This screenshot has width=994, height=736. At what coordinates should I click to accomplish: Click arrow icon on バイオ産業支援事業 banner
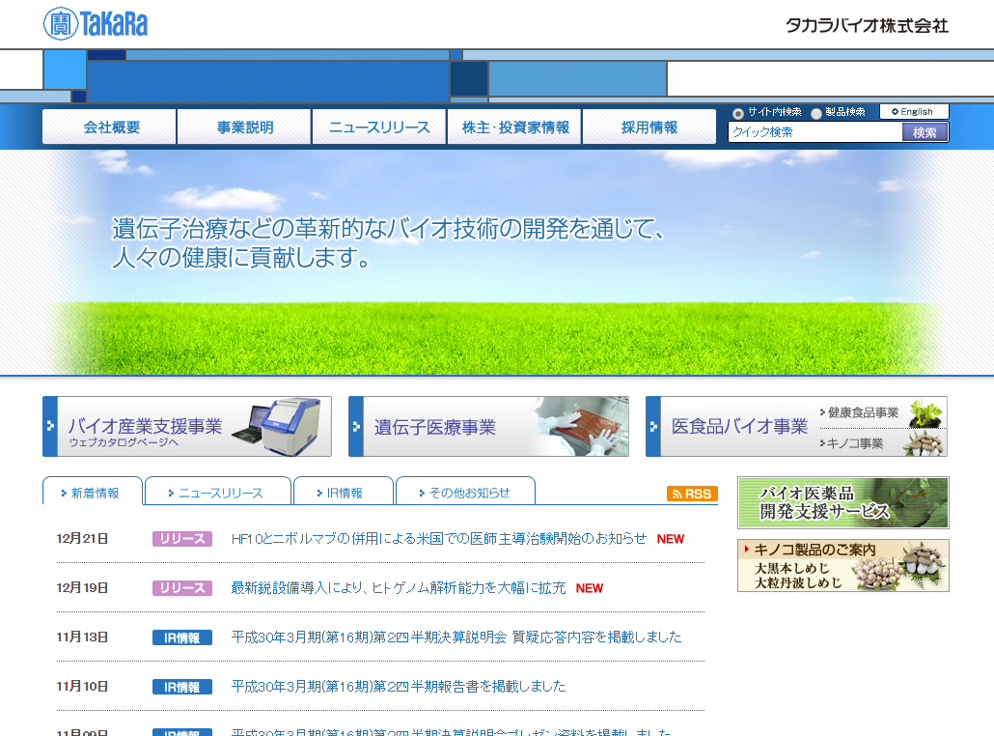click(50, 426)
